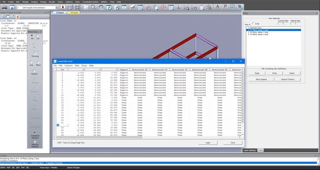
Task: Click the magnifying glass zoom tool
Action: click(93, 7)
